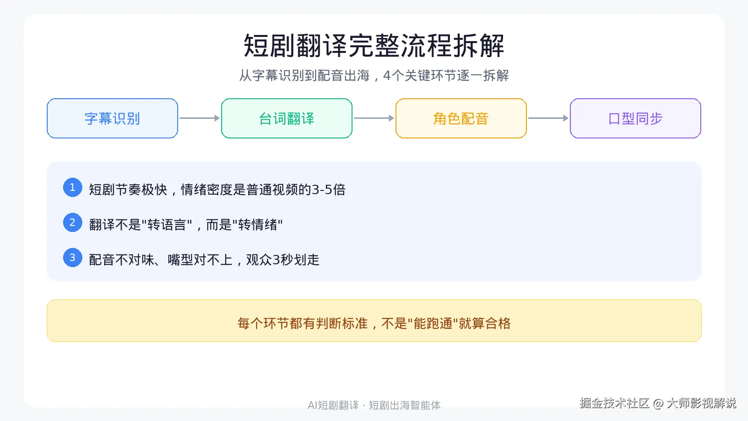This screenshot has height=421, width=748.
Task: Click the blue number 1 circle
Action: (72, 188)
